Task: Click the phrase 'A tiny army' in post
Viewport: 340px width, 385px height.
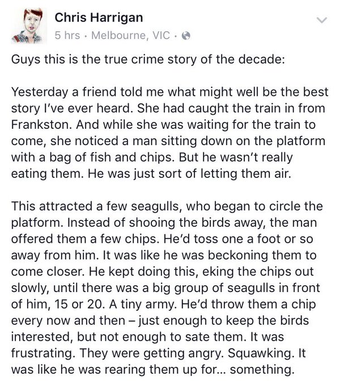Action: click(143, 304)
